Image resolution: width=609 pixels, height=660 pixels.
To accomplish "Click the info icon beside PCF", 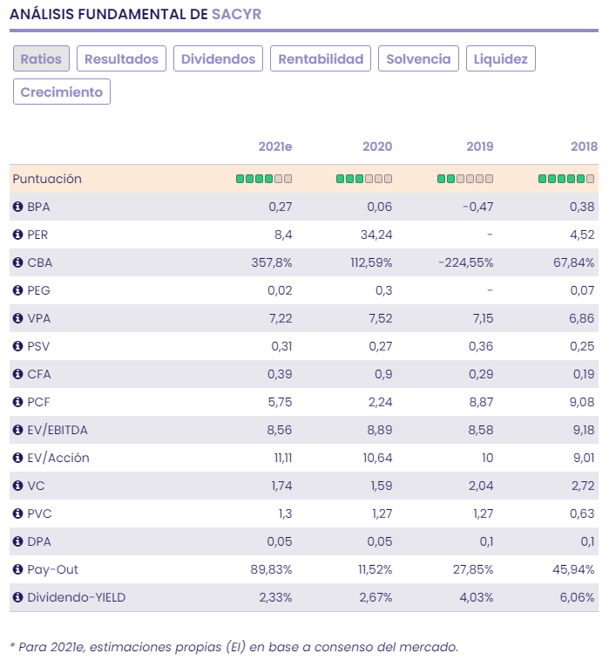I will coord(17,402).
